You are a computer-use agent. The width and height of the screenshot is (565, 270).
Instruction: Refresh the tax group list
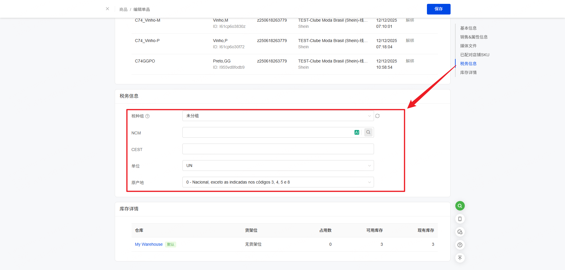[x=377, y=116]
